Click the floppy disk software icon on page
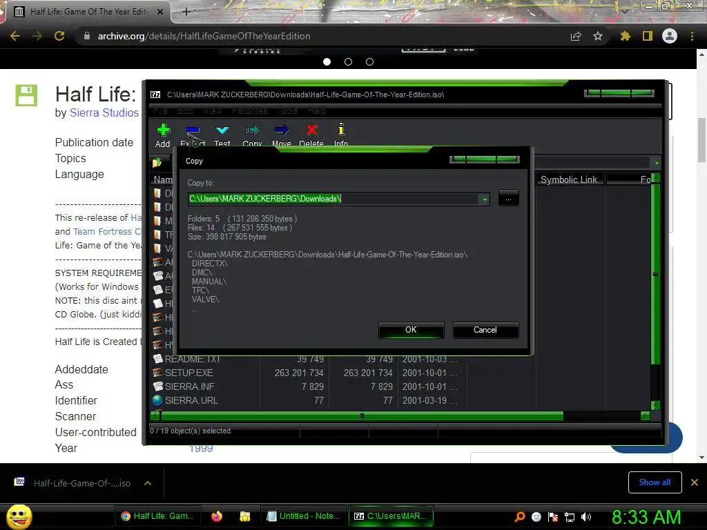Screen dimensions: 707x530 pos(26,95)
